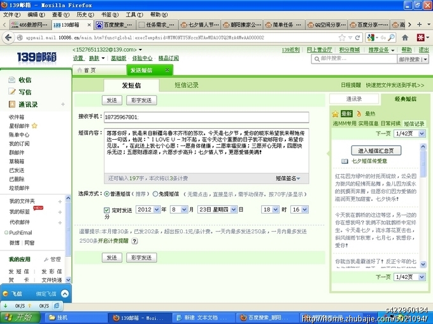Click top 发送 button

click(x=112, y=100)
